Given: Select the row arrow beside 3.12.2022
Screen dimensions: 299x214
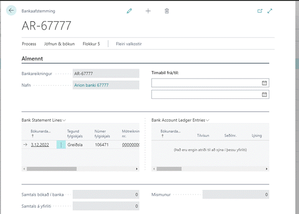Looking at the screenshot, I should [25, 145].
